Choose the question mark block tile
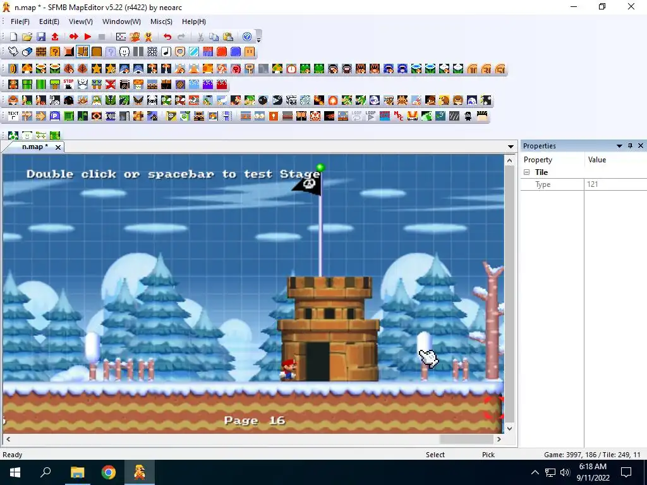 coord(55,52)
